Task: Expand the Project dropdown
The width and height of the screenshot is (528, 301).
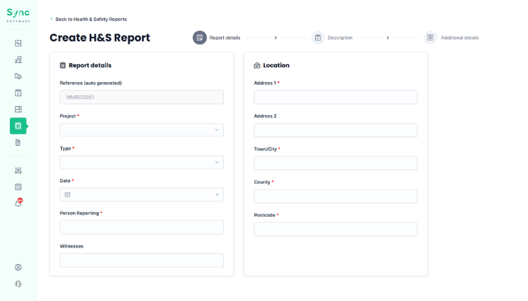Action: pyautogui.click(x=142, y=129)
